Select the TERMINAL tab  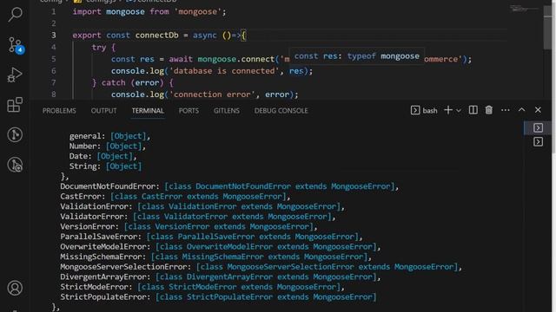pyautogui.click(x=148, y=111)
